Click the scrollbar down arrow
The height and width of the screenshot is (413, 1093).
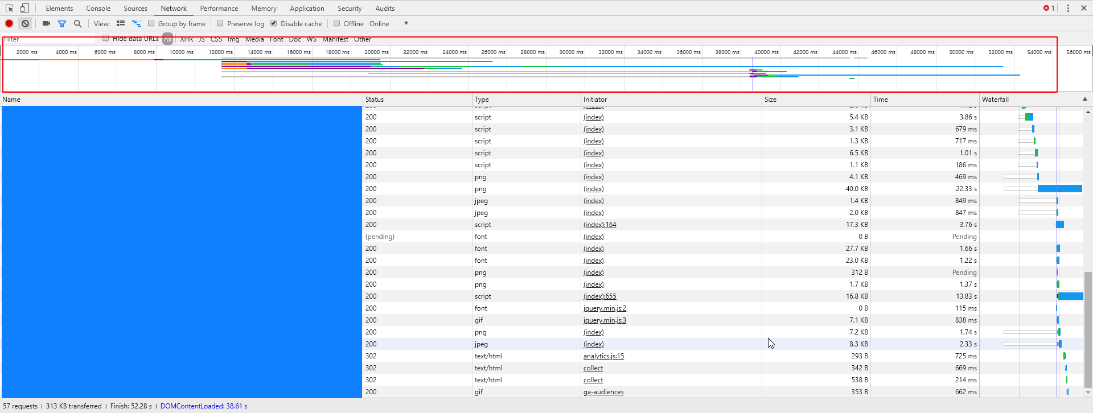point(1088,393)
